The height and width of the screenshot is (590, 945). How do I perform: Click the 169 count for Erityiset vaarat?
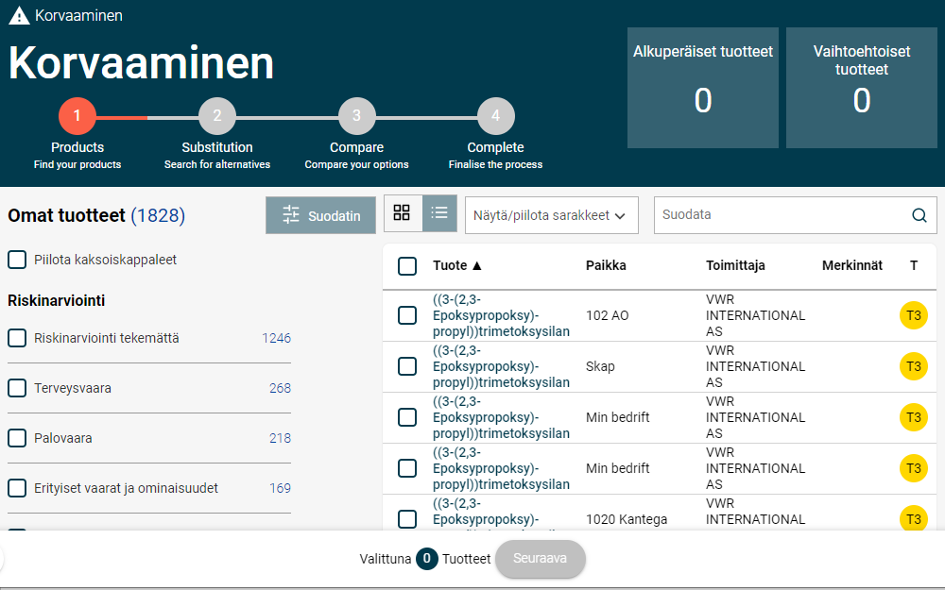tap(280, 488)
